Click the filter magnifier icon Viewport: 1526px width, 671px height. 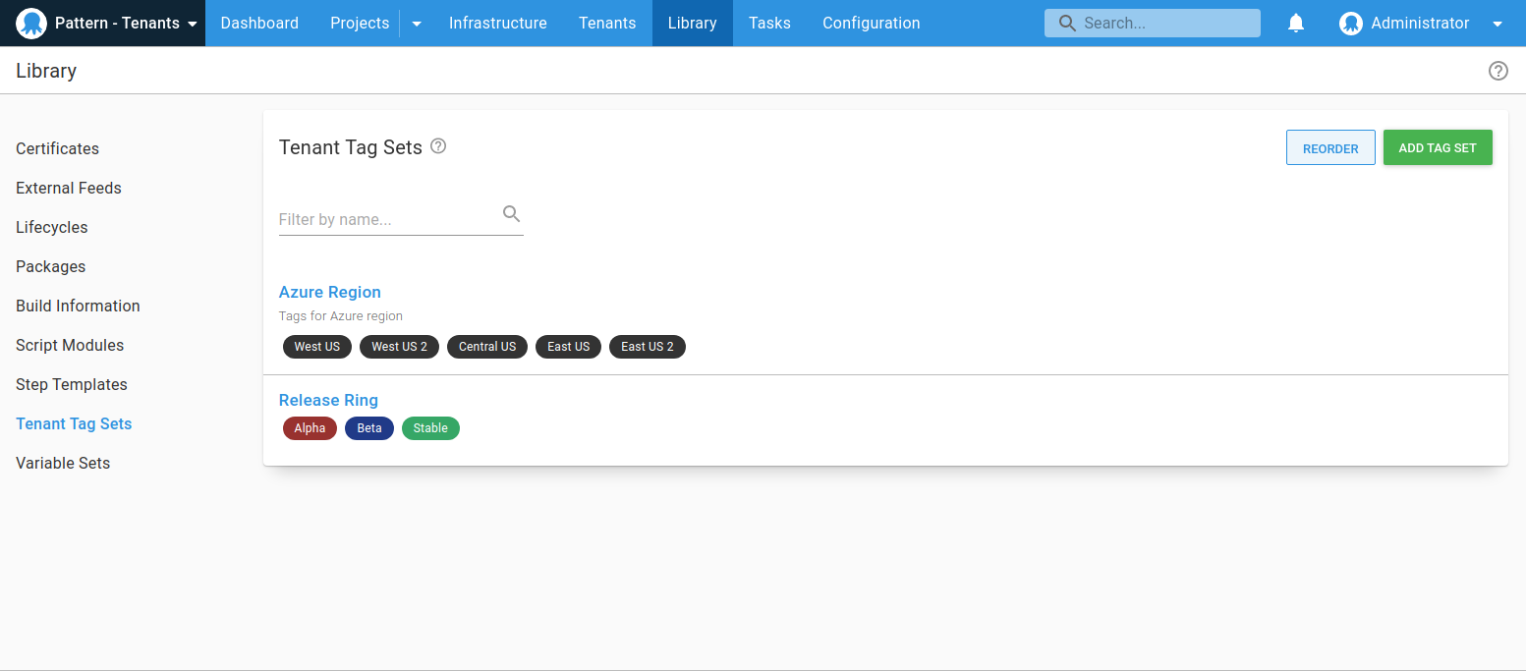click(511, 214)
